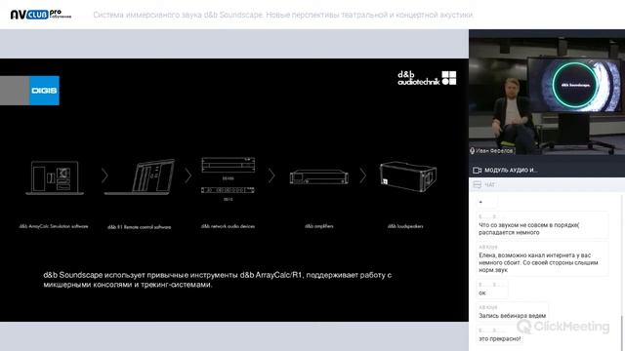This screenshot has width=625, height=351.
Task: Click the arrow between ArrayCalc and R1 icons
Action: 104,175
